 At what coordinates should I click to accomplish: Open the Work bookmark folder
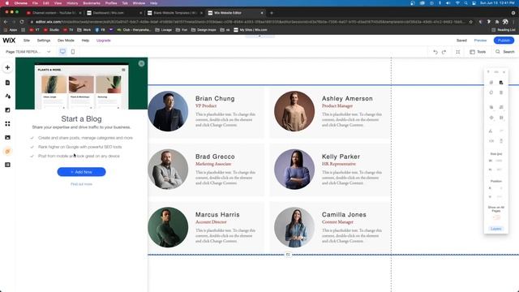pos(84,30)
